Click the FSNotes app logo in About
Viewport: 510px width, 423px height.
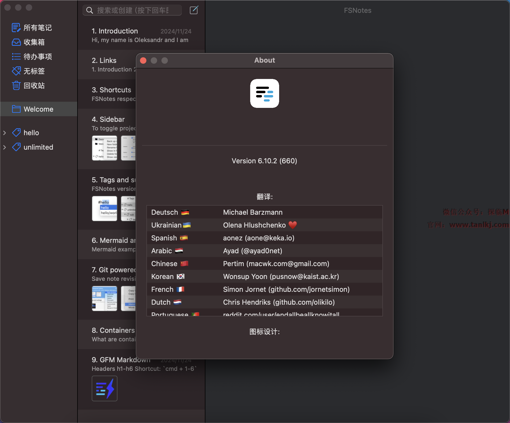click(x=265, y=93)
